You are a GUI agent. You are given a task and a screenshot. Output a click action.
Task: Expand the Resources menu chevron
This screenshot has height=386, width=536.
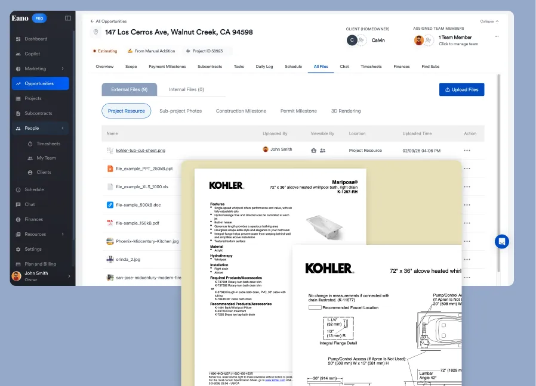click(x=63, y=234)
